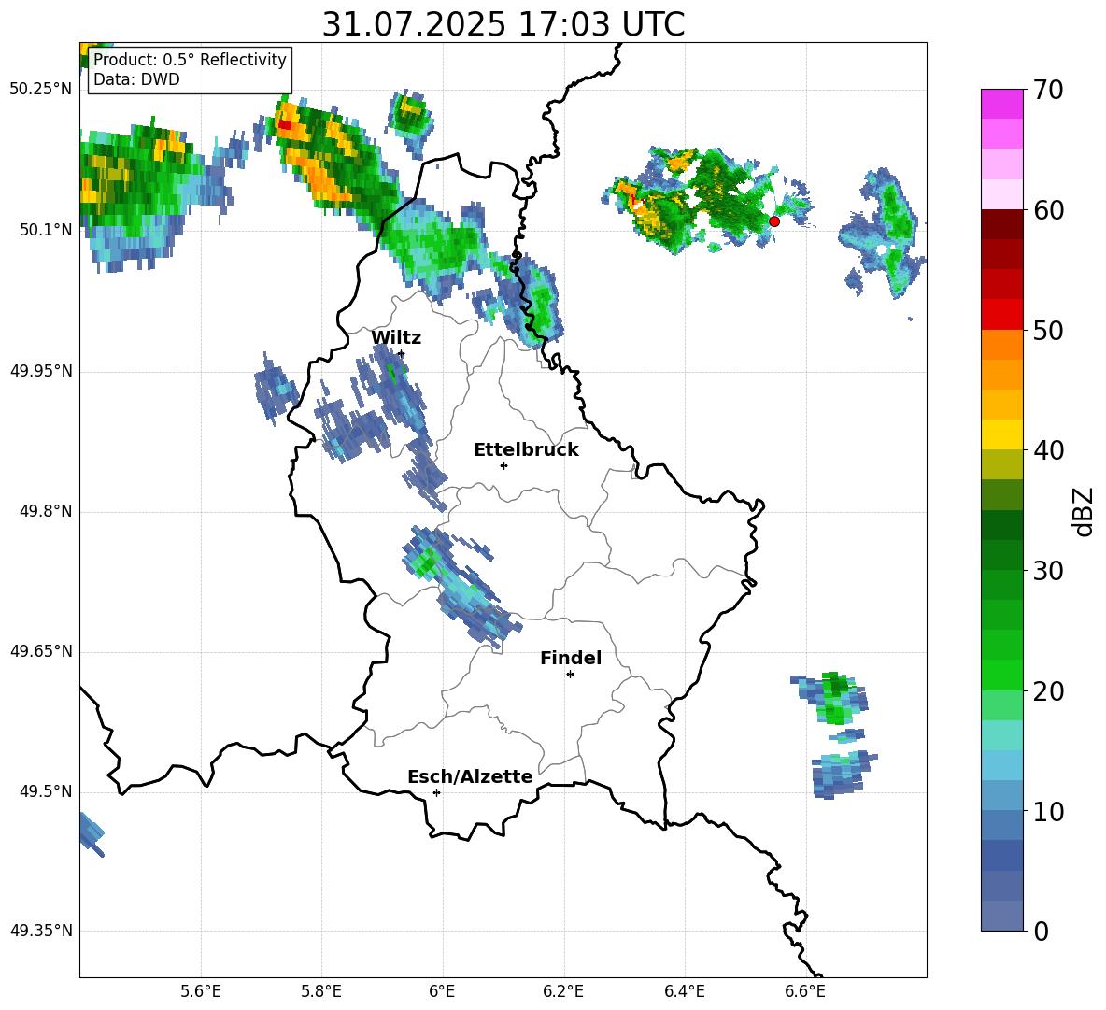Click the 6°E longitude label

(x=442, y=991)
